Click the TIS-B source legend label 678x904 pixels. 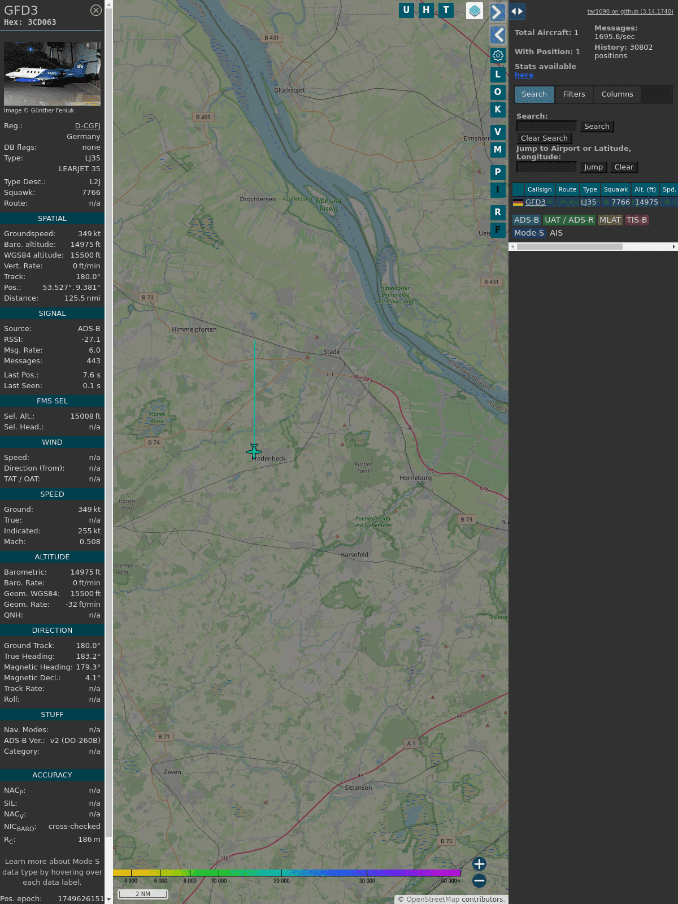pyautogui.click(x=637, y=220)
